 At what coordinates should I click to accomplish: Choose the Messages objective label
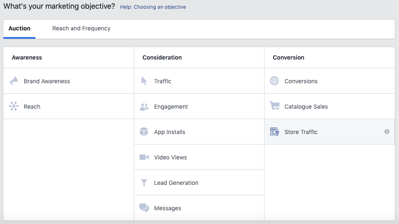[x=168, y=208]
